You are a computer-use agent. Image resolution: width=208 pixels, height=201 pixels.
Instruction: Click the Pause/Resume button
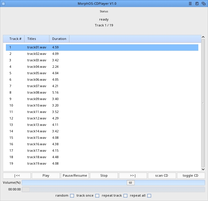(x=75, y=175)
